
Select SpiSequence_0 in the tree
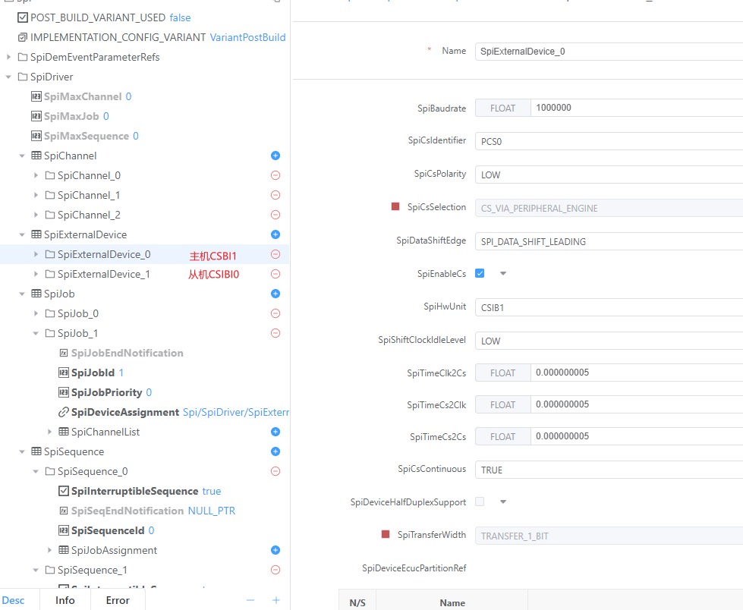(93, 471)
